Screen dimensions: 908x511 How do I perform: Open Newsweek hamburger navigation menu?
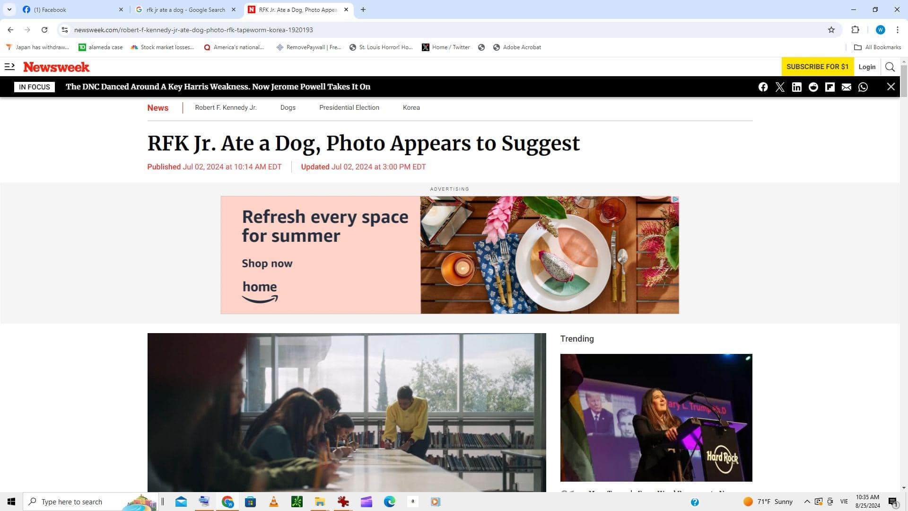pos(9,67)
